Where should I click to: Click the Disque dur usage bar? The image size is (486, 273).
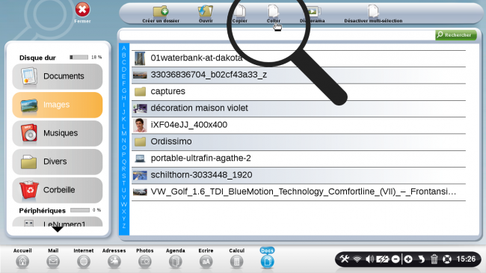coord(79,57)
